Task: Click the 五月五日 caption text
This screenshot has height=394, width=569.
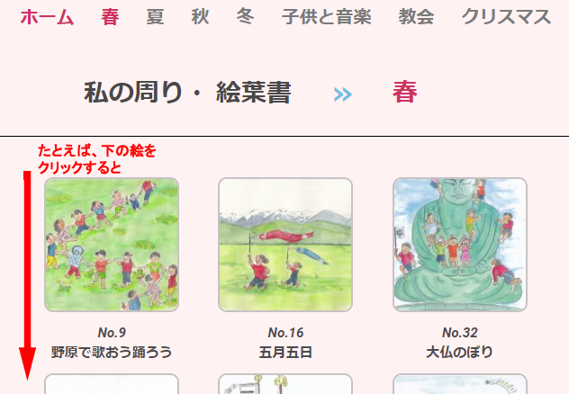Action: [285, 352]
